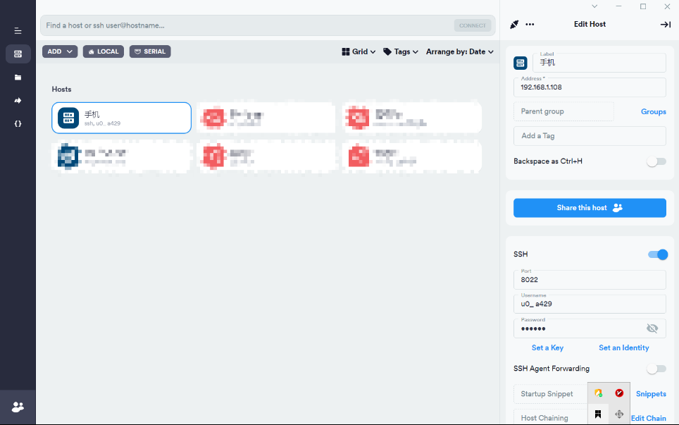Click the black bookmark tray icon
This screenshot has height=425, width=679.
598,414
